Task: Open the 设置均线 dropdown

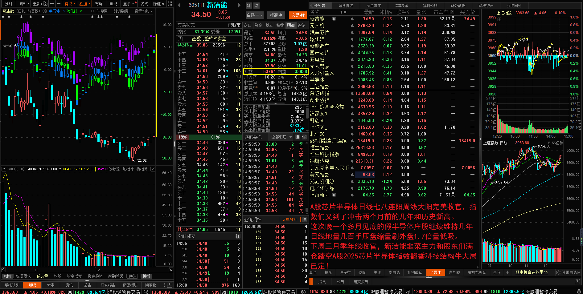Action: (143, 11)
